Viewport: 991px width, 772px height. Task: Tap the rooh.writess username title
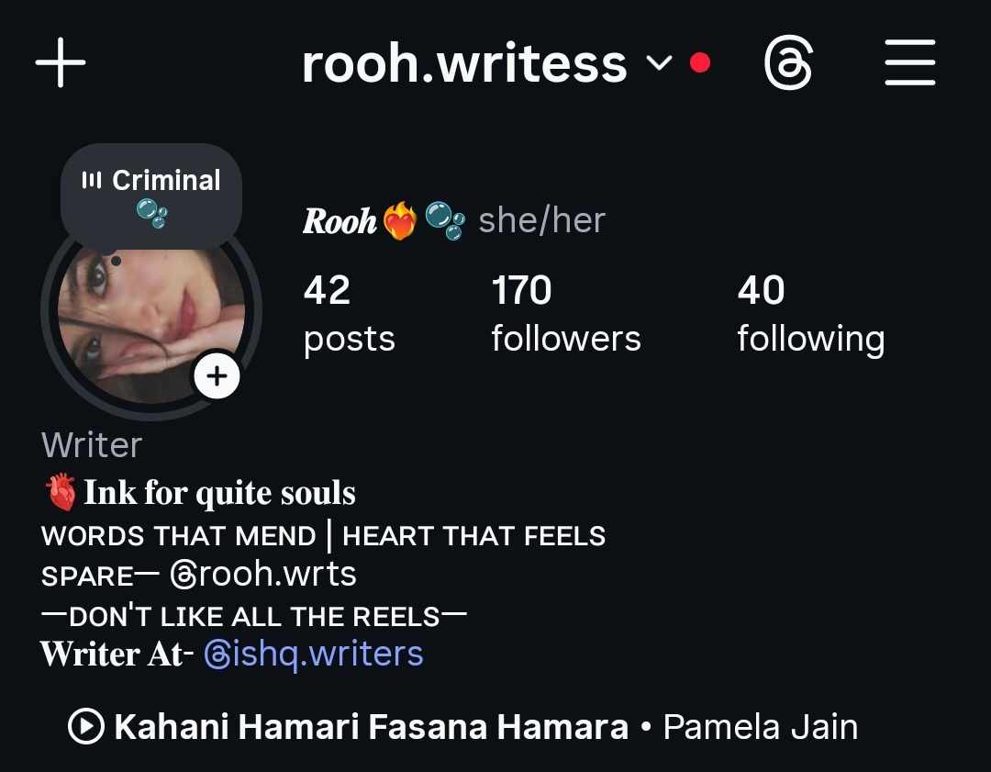(464, 63)
